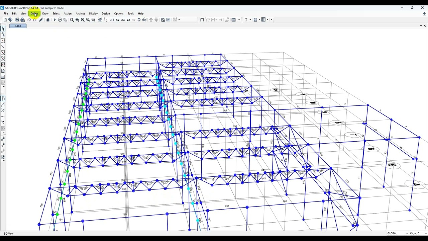Click the Zoom Out One Step icon

(93, 20)
